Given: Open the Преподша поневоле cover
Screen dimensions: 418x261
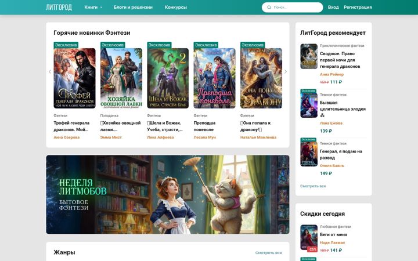Looking at the screenshot, I should tap(214, 78).
